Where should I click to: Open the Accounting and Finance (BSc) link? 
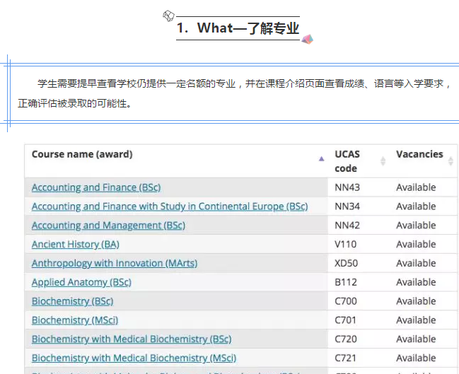[96, 187]
